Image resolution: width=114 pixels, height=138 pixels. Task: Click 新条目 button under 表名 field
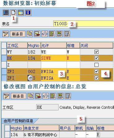click(18, 34)
